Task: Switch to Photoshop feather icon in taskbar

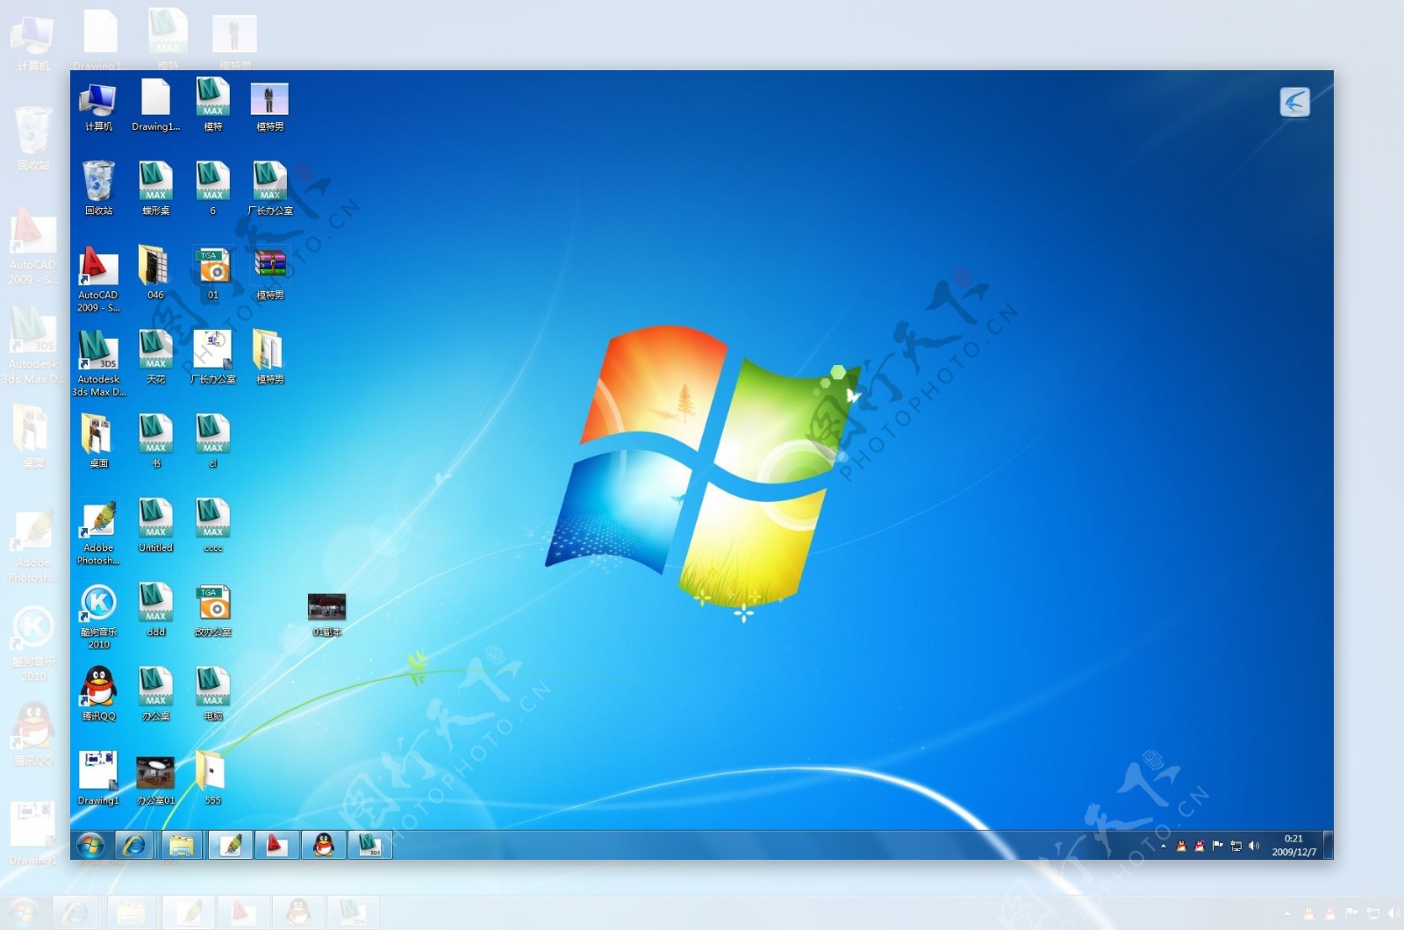Action: coord(230,845)
